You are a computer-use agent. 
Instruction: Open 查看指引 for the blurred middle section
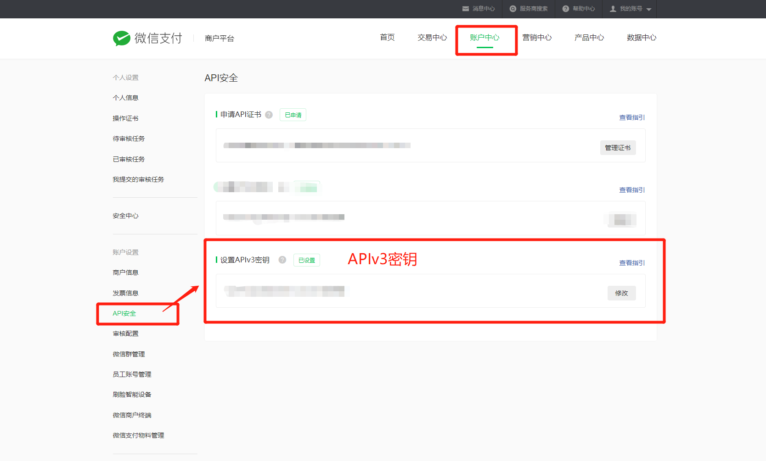point(632,190)
